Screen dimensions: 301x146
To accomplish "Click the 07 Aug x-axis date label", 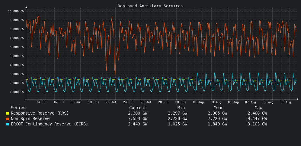I will click(251, 102).
